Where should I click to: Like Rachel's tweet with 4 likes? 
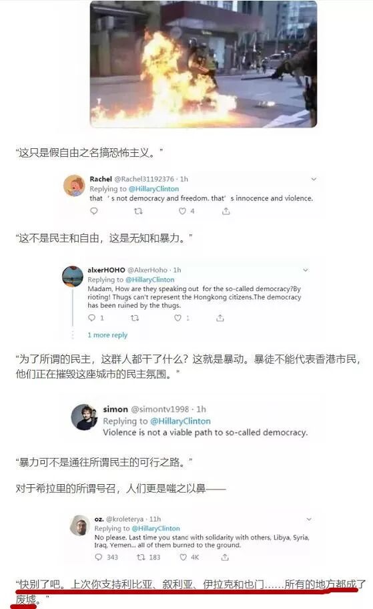point(182,211)
